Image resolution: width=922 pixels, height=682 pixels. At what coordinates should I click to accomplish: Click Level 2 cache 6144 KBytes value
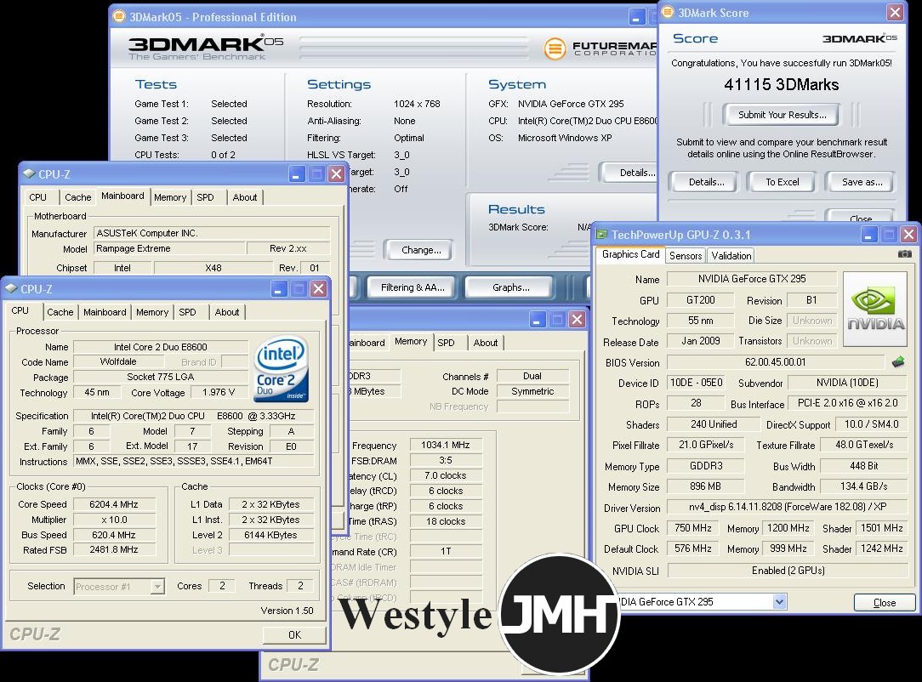point(270,535)
